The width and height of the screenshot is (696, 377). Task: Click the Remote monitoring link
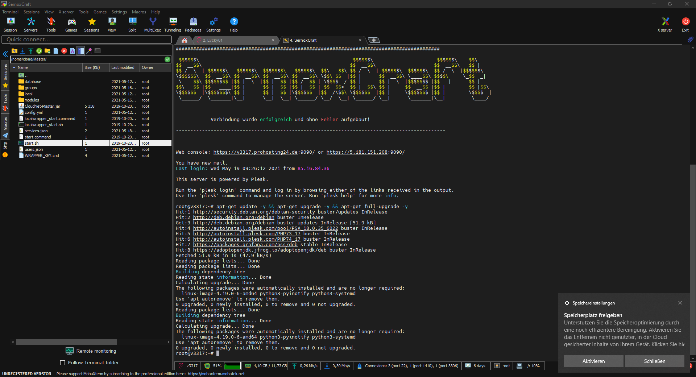point(96,351)
